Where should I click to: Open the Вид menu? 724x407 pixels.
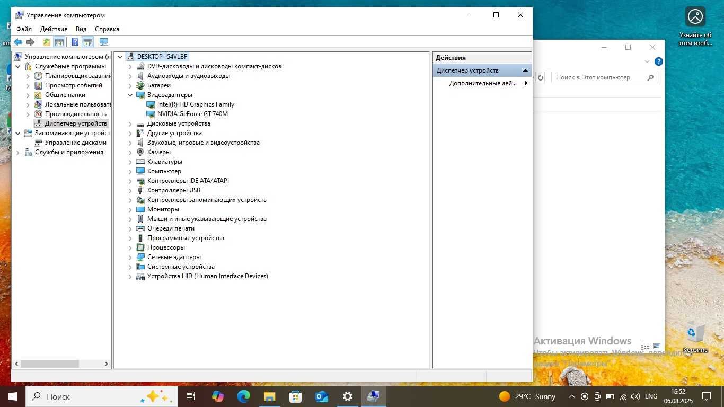pos(81,29)
